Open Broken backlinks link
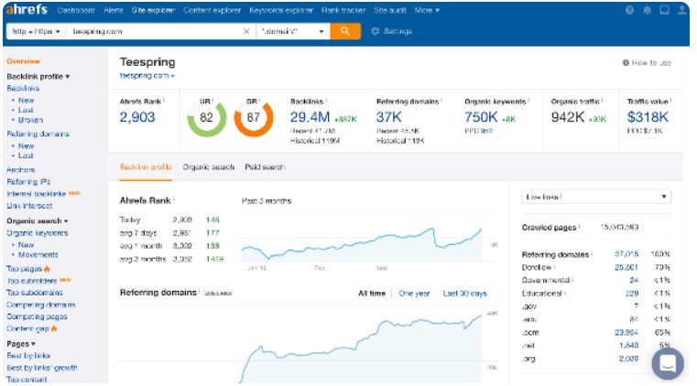 pos(30,120)
